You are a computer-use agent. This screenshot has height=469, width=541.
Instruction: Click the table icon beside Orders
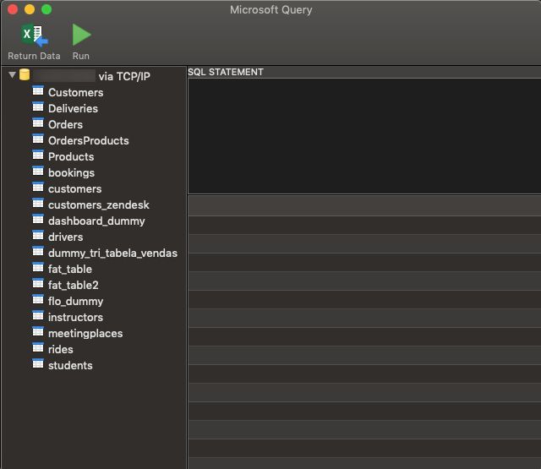(38, 123)
